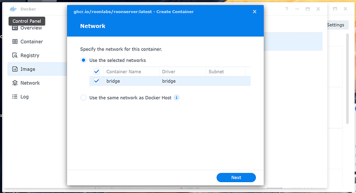Click the Container list icon in sidebar

tap(15, 42)
